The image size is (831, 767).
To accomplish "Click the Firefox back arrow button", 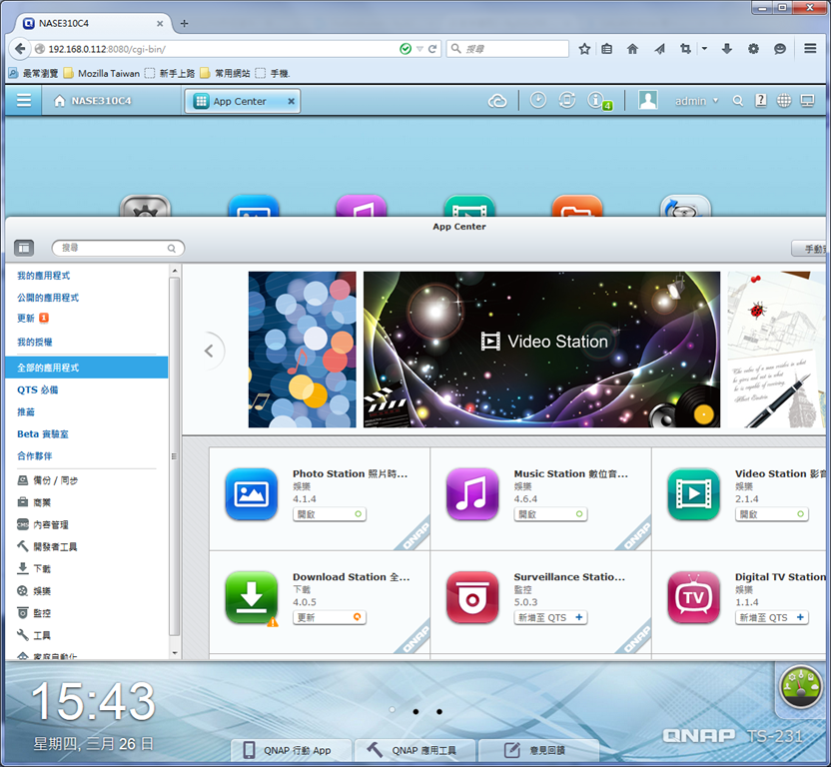I will (x=20, y=49).
